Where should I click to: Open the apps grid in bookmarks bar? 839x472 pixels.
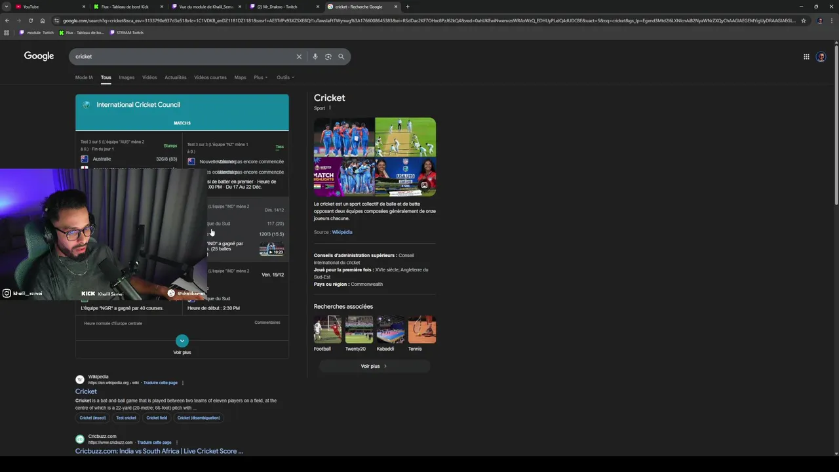[7, 32]
